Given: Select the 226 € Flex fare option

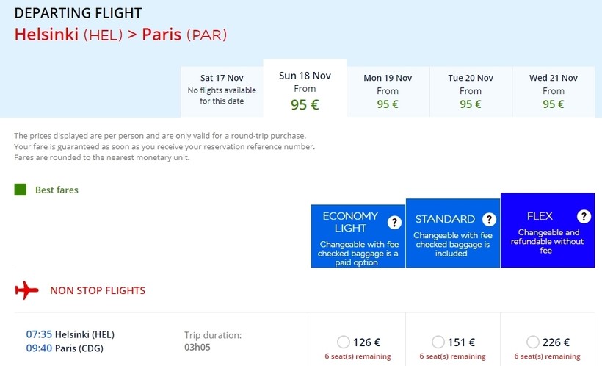Looking at the screenshot, I should coord(534,342).
